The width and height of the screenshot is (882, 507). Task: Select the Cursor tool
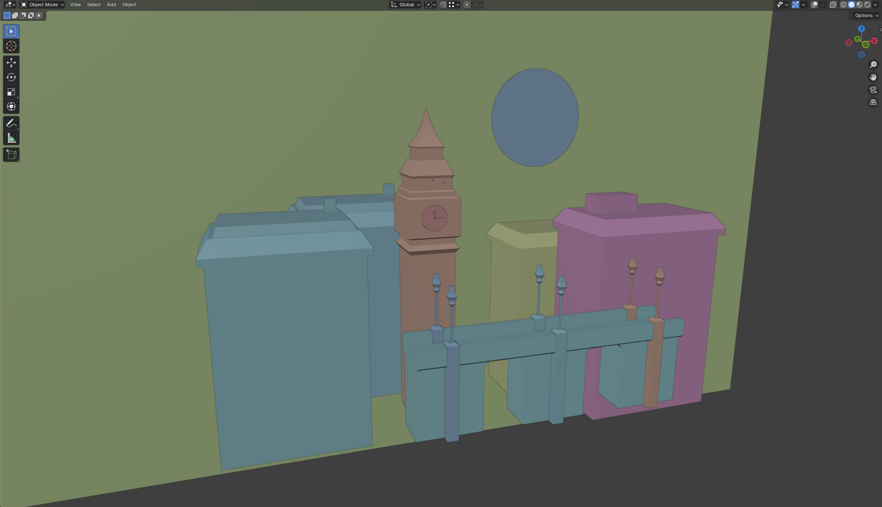point(11,46)
